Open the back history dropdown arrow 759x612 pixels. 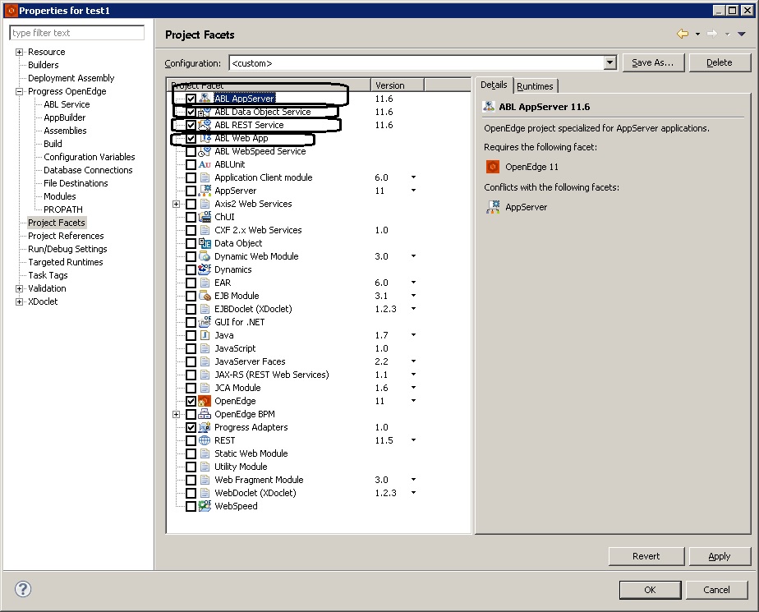pos(697,34)
